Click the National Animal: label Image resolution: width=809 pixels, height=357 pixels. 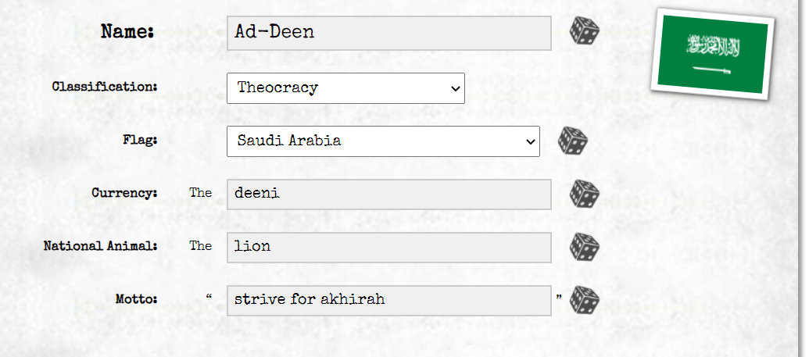click(101, 246)
